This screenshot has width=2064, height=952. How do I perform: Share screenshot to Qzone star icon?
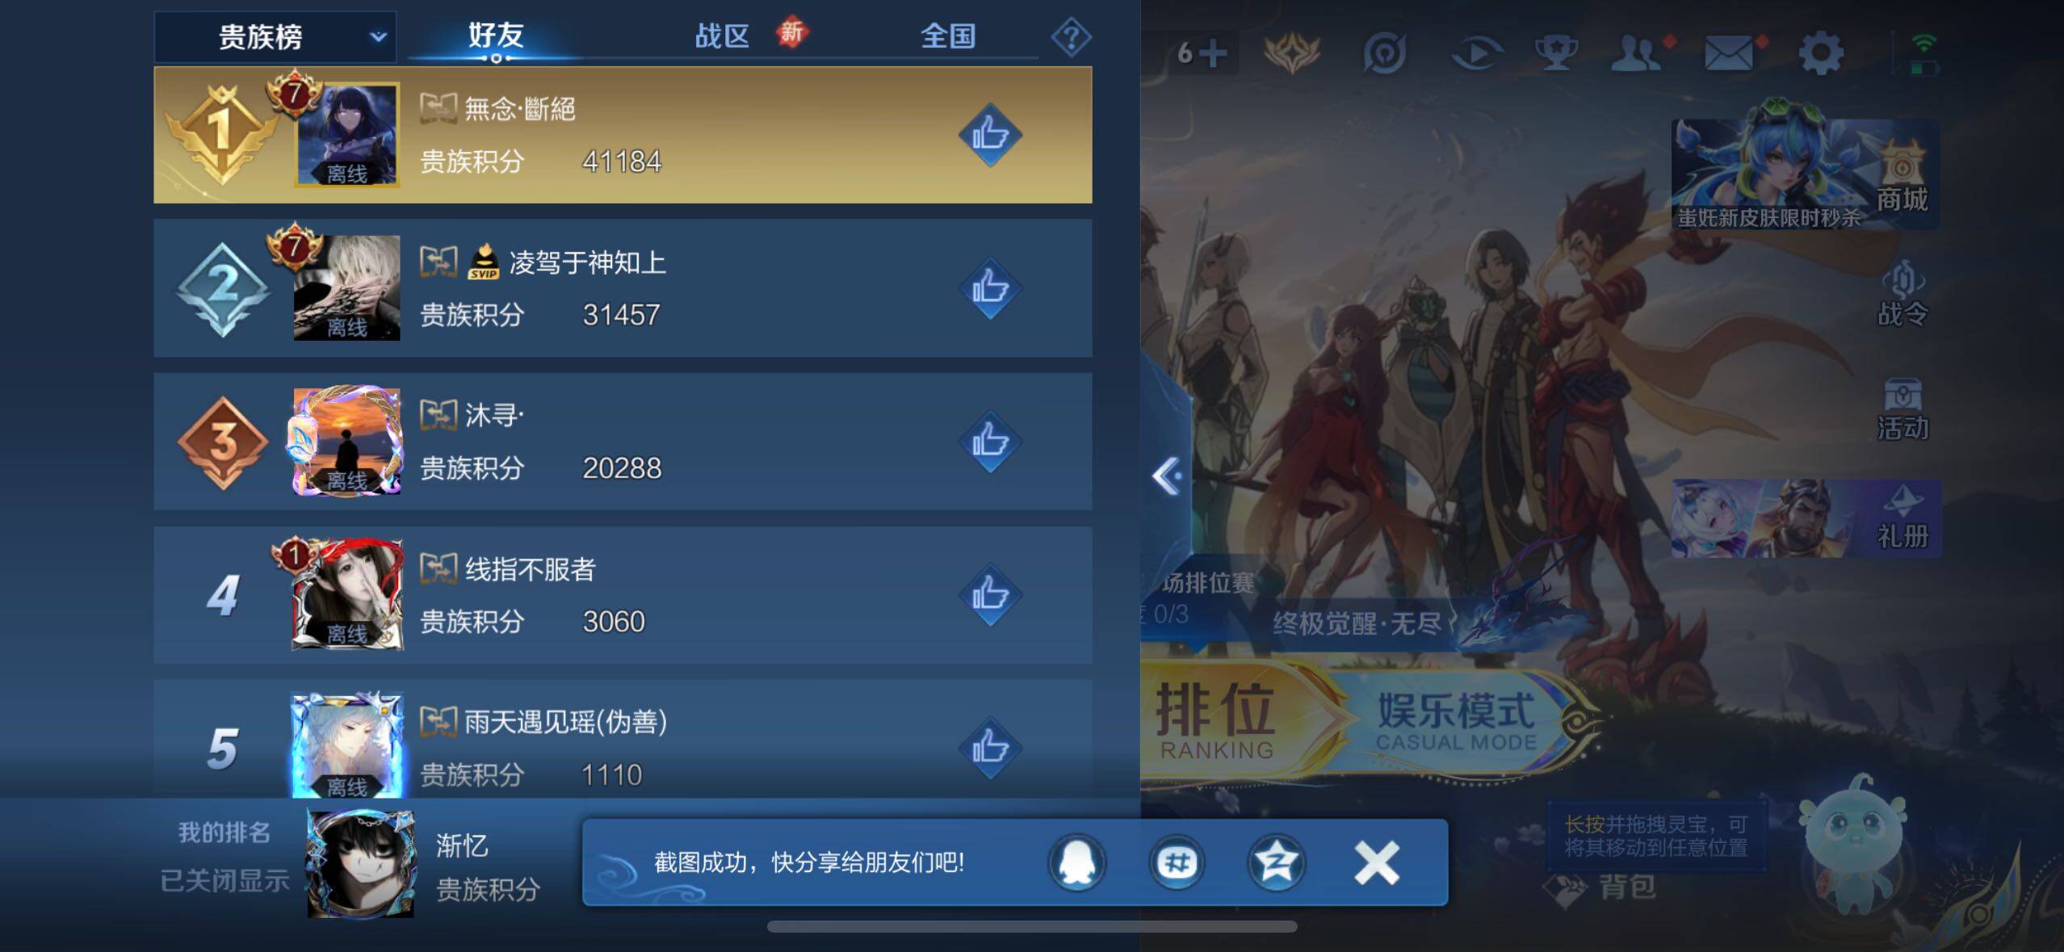point(1276,862)
